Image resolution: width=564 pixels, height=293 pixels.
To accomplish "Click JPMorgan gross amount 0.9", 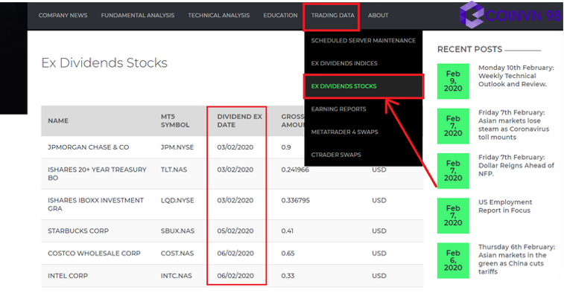I will (x=286, y=147).
